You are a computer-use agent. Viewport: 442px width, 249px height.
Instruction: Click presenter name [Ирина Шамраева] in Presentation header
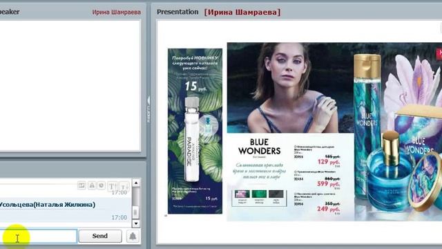coord(242,12)
